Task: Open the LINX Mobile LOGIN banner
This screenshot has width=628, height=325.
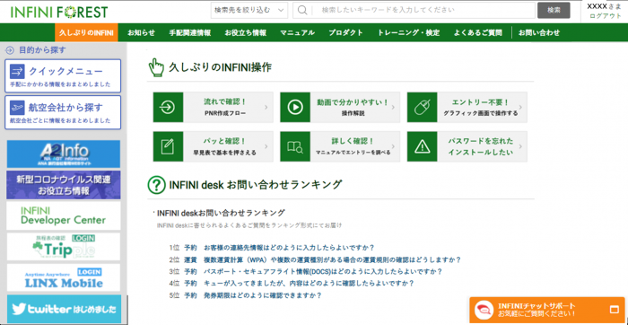Action: (x=64, y=277)
